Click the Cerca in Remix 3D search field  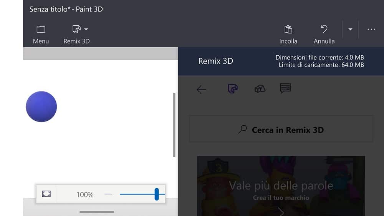(281, 130)
